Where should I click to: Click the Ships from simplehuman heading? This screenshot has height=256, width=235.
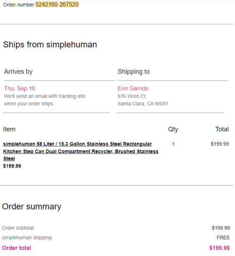(x=50, y=45)
